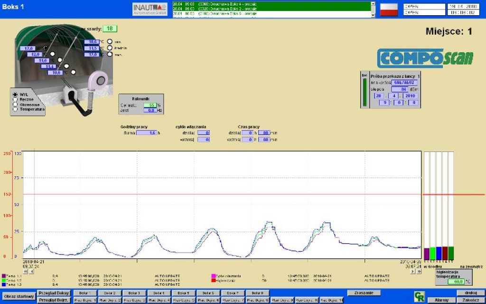Open the Boks 2 view
The height and width of the screenshot is (304, 486).
pos(111,293)
